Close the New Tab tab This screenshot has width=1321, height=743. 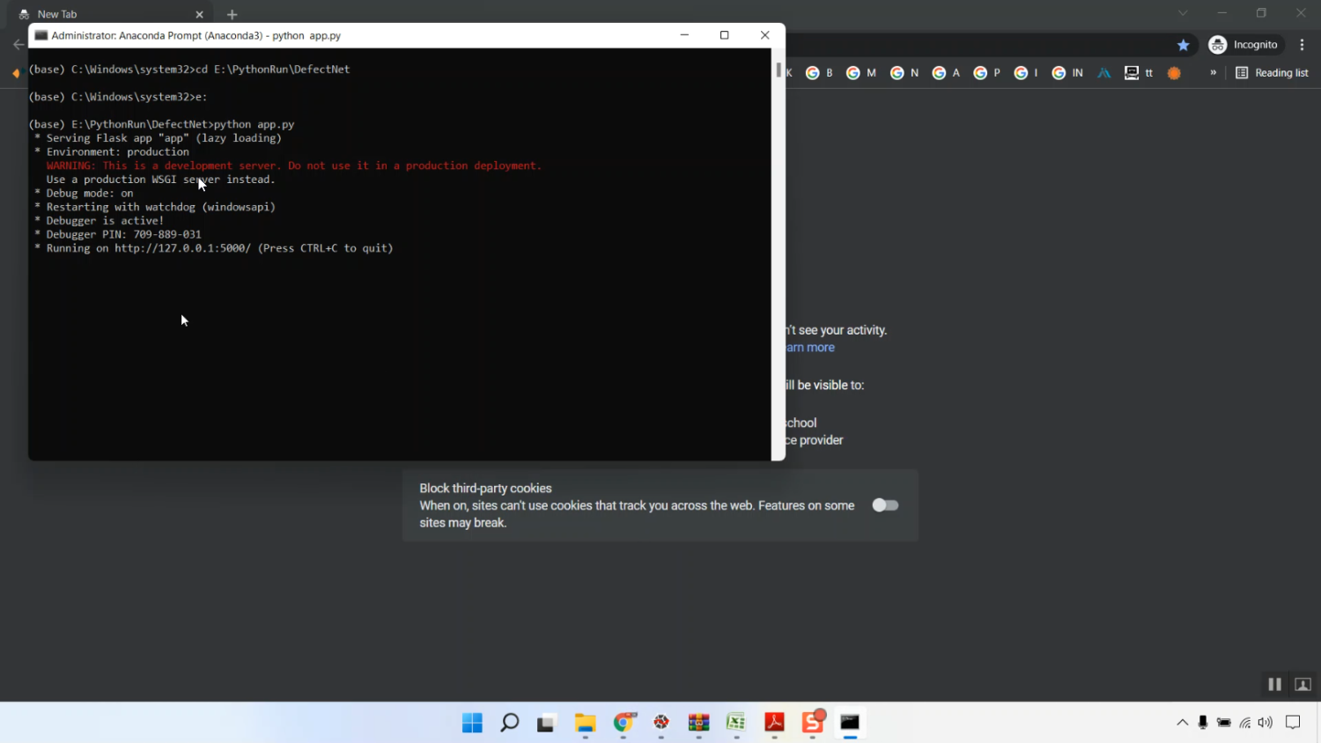[199, 14]
